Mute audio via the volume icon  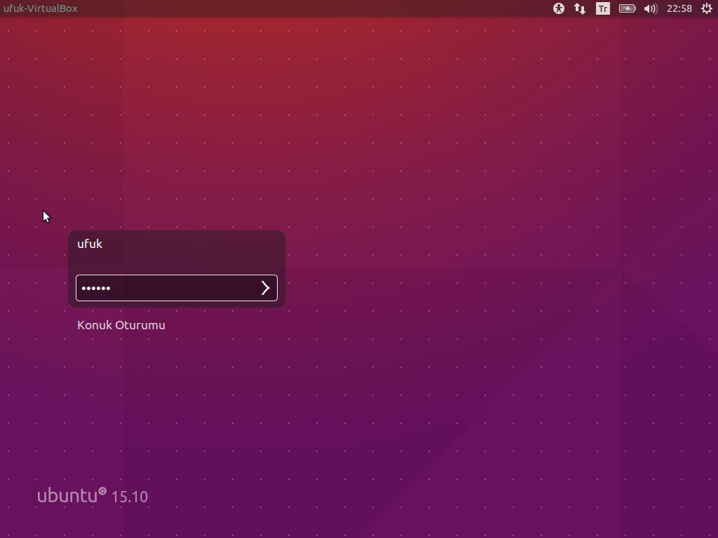pos(650,8)
